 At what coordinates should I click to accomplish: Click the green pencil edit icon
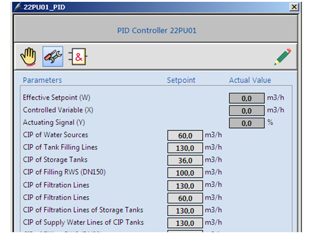click(x=282, y=57)
